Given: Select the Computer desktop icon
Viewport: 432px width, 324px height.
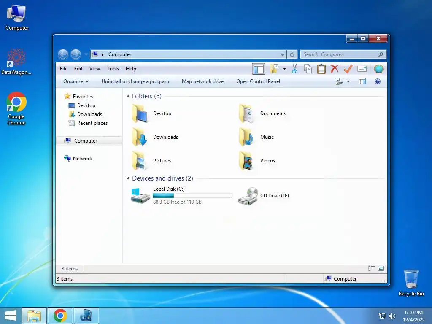Looking at the screenshot, I should click(16, 17).
